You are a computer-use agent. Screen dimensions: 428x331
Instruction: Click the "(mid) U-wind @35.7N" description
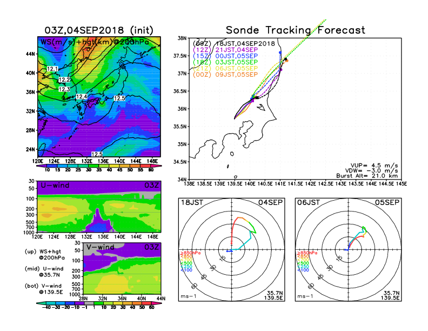point(44,272)
